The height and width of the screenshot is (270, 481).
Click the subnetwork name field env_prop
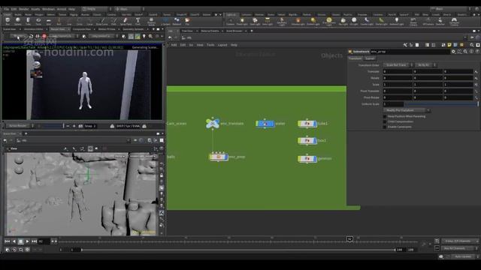pos(410,52)
